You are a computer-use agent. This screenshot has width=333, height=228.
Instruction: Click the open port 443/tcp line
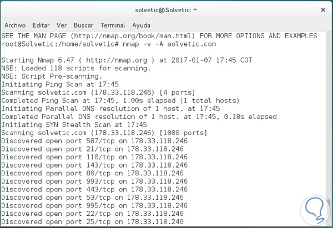(94, 189)
